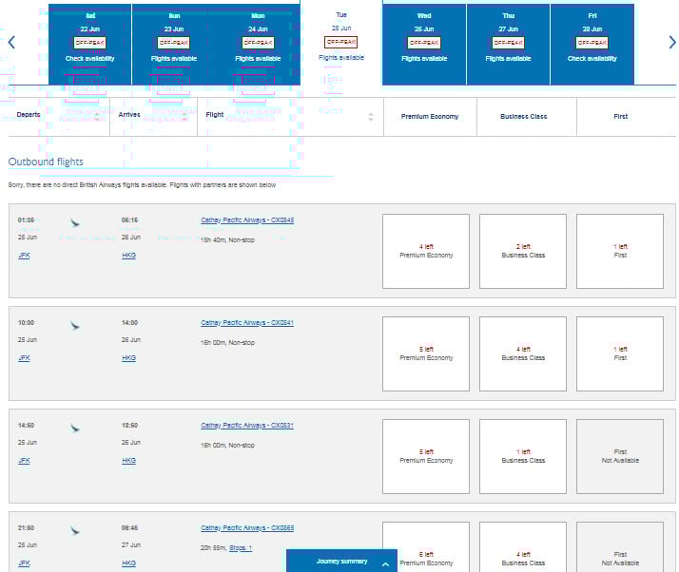The width and height of the screenshot is (679, 572).
Task: Open JFK airport link on 10:00 flight
Action: (25, 358)
